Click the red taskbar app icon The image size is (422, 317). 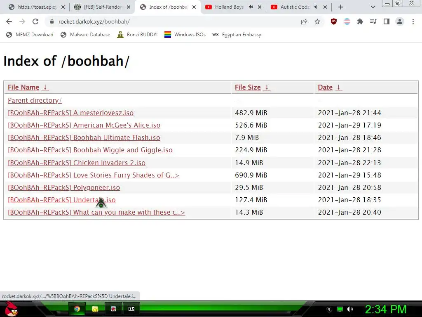pyautogui.click(x=113, y=309)
